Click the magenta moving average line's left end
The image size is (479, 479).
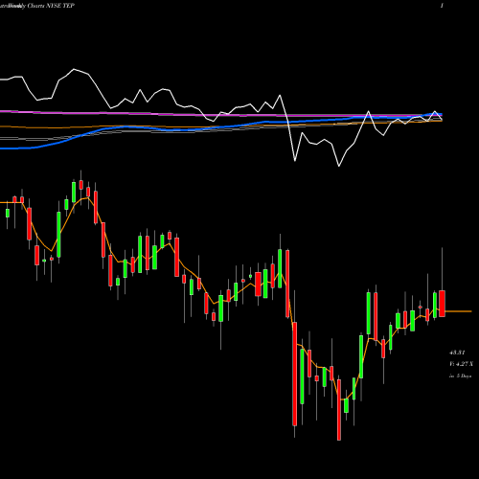(2, 111)
